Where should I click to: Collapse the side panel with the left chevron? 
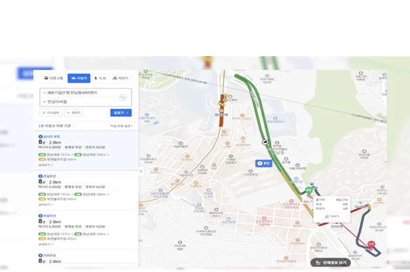(141, 171)
